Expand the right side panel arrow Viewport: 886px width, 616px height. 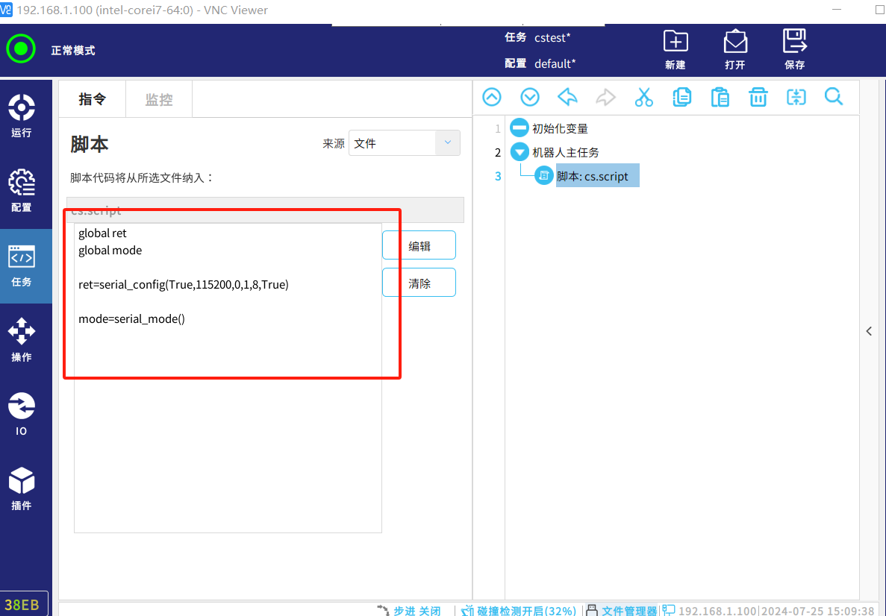869,331
